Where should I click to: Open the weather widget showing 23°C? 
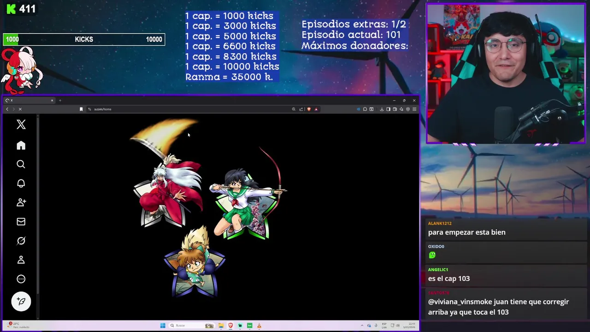point(18,326)
